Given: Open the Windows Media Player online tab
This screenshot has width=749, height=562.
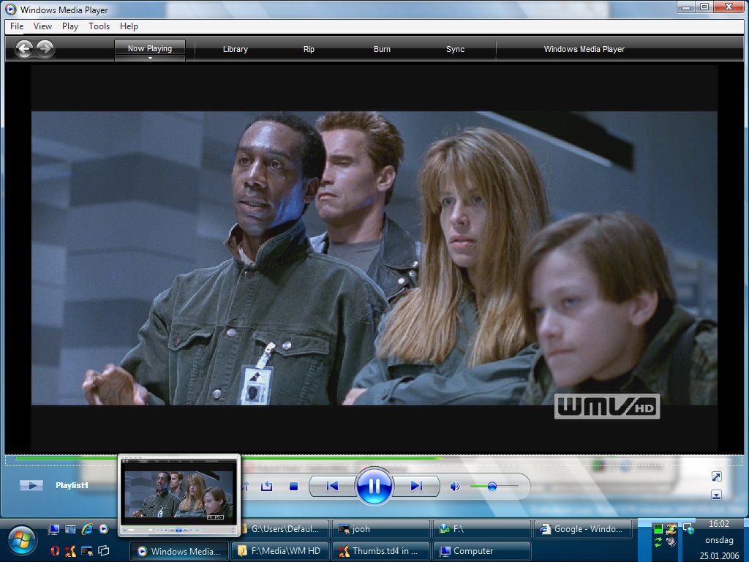Looking at the screenshot, I should pos(584,49).
